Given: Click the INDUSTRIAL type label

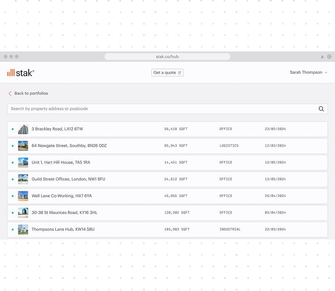Looking at the screenshot, I should point(230,229).
